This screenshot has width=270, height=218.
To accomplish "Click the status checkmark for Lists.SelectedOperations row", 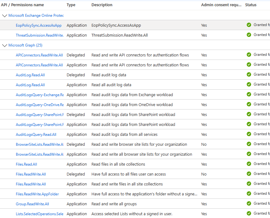I will coord(249,213).
